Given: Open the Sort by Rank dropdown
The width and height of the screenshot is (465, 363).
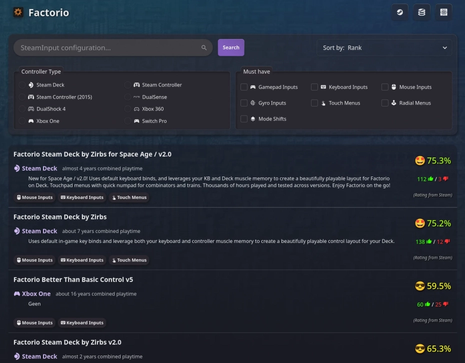Looking at the screenshot, I should tap(384, 48).
